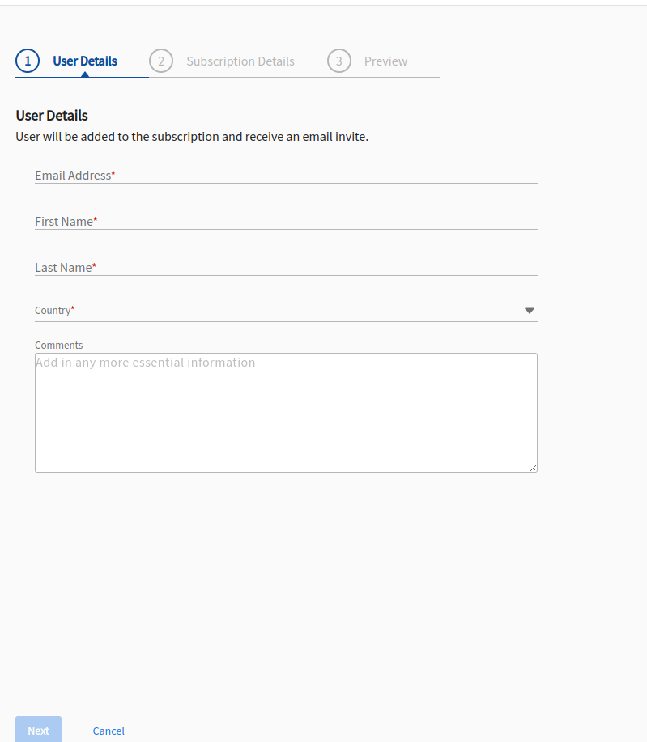The image size is (647, 742).
Task: Click the Comments field label
Action: [x=59, y=346]
